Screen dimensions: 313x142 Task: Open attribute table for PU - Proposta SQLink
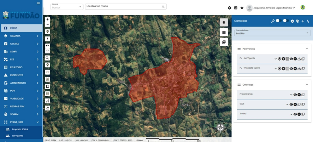287,69
